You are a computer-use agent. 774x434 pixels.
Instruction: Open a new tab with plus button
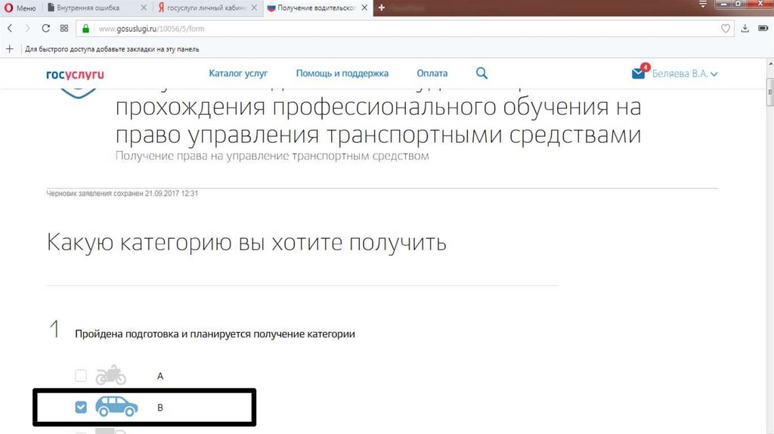(381, 8)
